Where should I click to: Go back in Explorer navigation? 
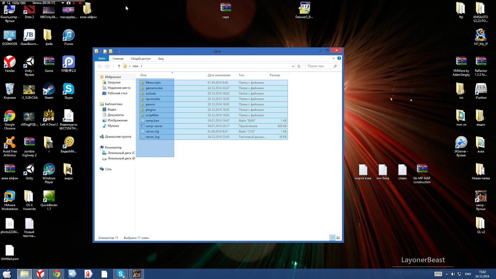coord(100,66)
